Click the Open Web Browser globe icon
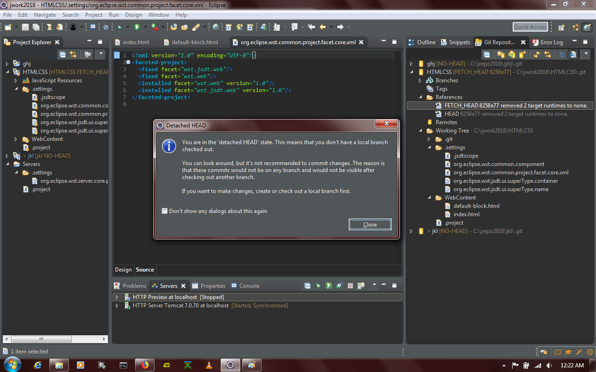This screenshot has height=372, width=596. coord(216,27)
